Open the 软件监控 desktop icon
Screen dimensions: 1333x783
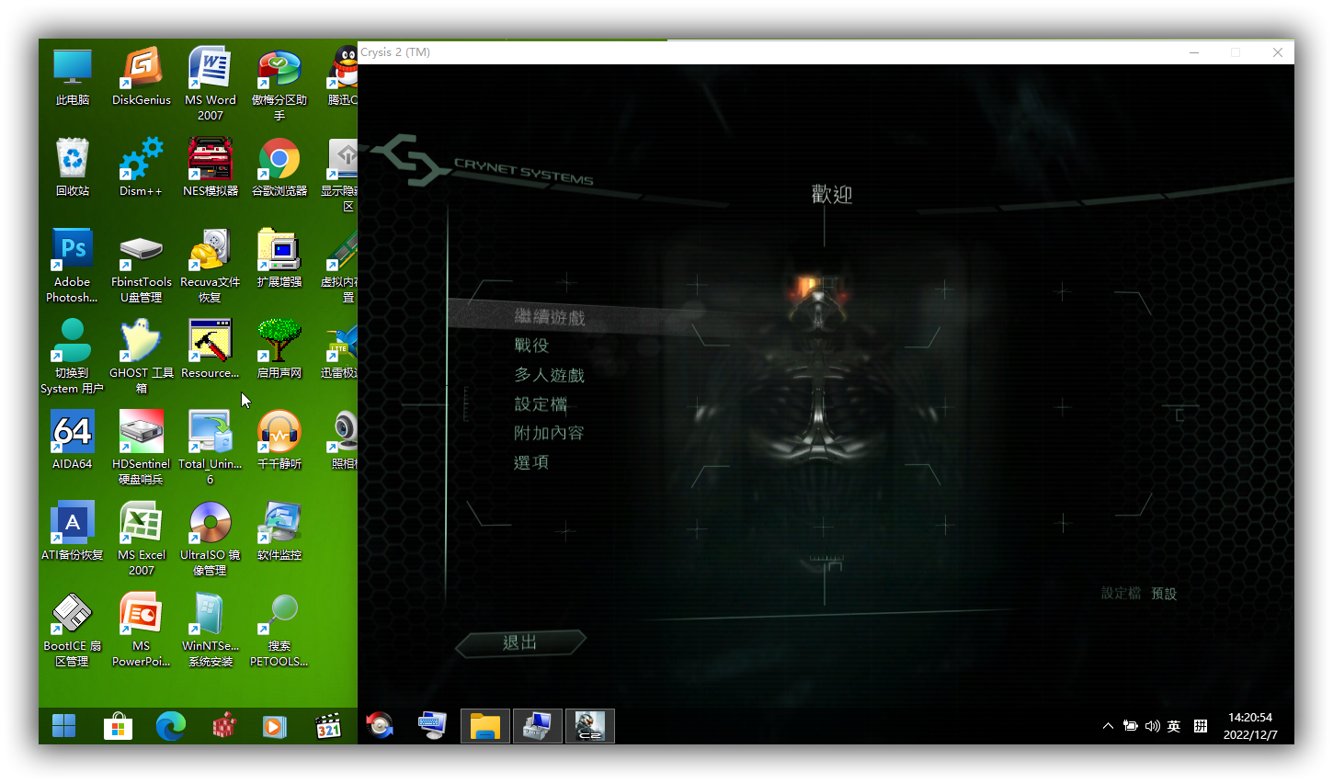pos(279,531)
